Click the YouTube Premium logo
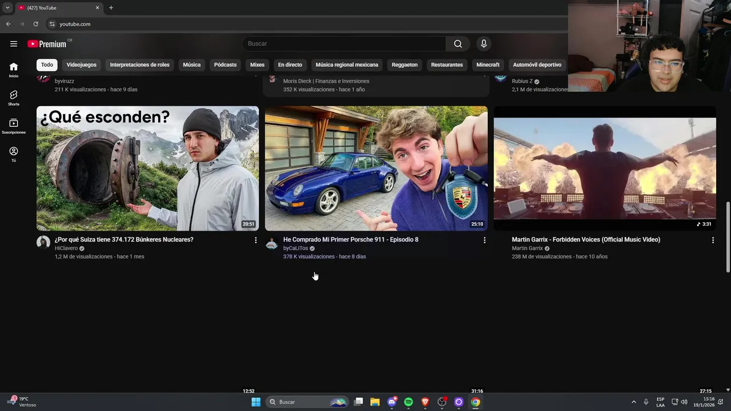 [47, 44]
